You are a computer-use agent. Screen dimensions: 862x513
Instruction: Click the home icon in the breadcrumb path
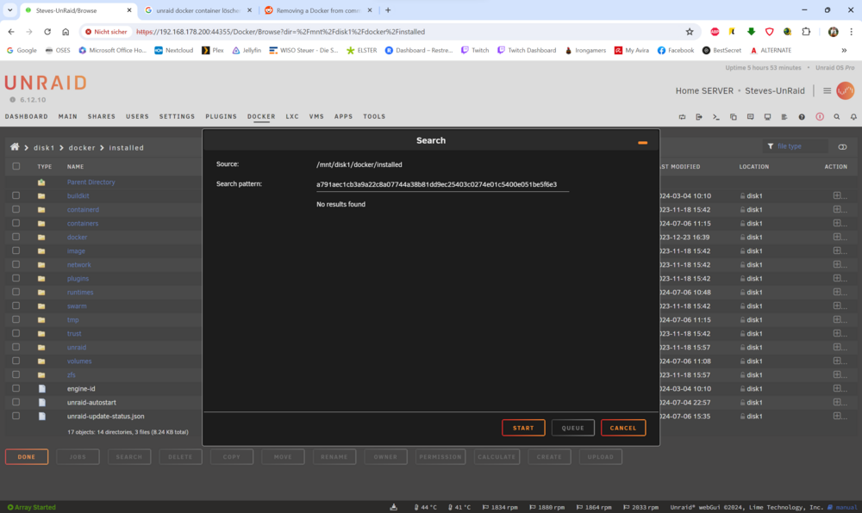[15, 147]
